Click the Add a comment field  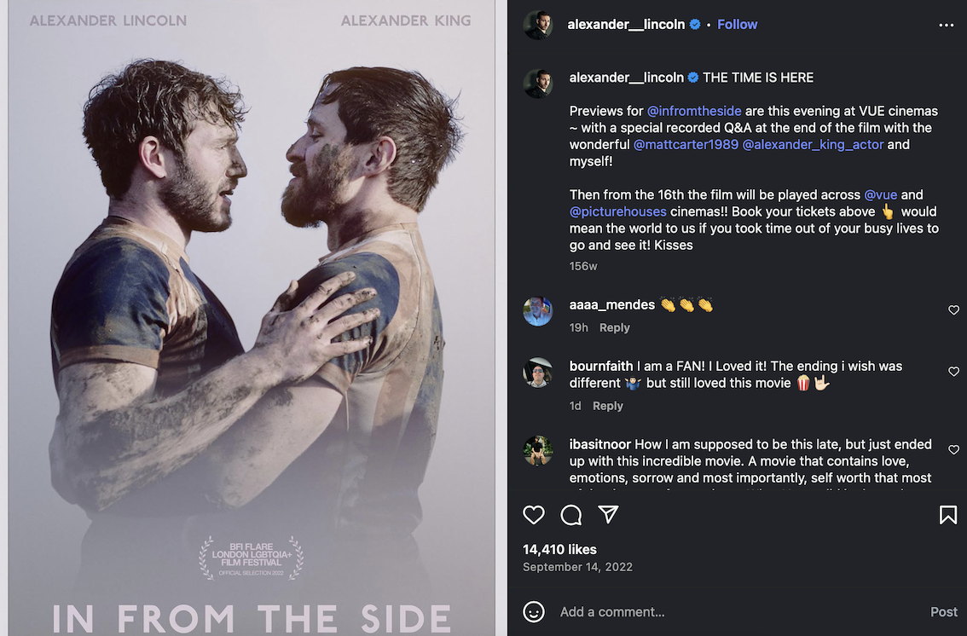click(738, 612)
